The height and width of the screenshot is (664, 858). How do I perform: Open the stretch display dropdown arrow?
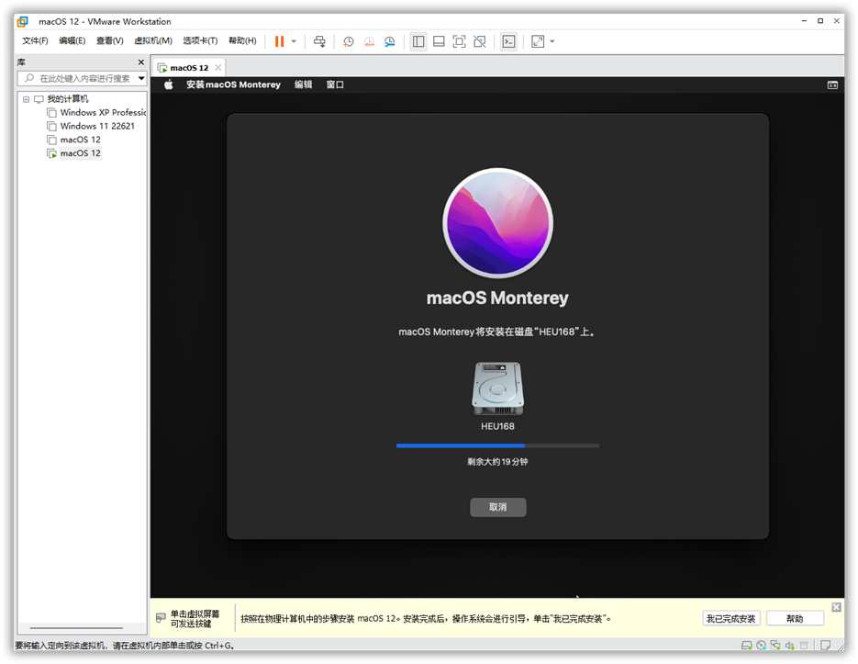tap(552, 41)
